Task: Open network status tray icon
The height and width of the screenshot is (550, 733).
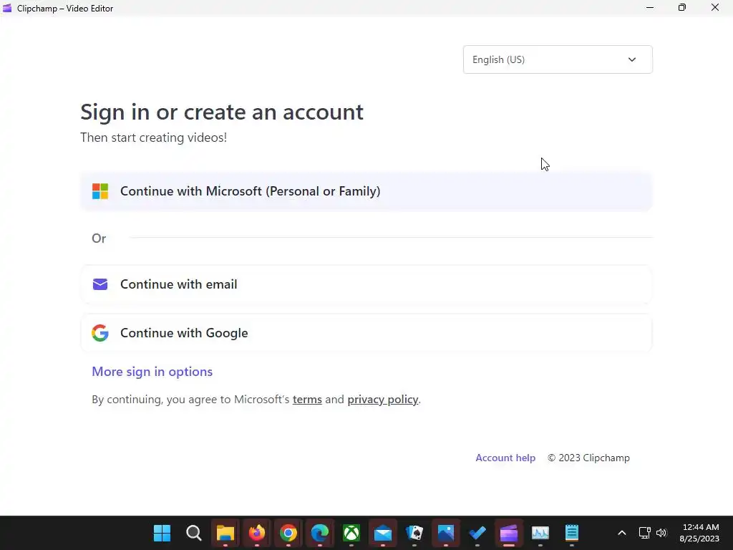Action: point(645,533)
